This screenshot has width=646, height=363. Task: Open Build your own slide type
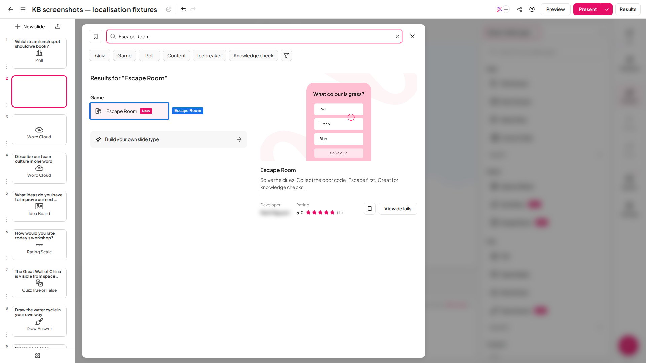pos(169,139)
